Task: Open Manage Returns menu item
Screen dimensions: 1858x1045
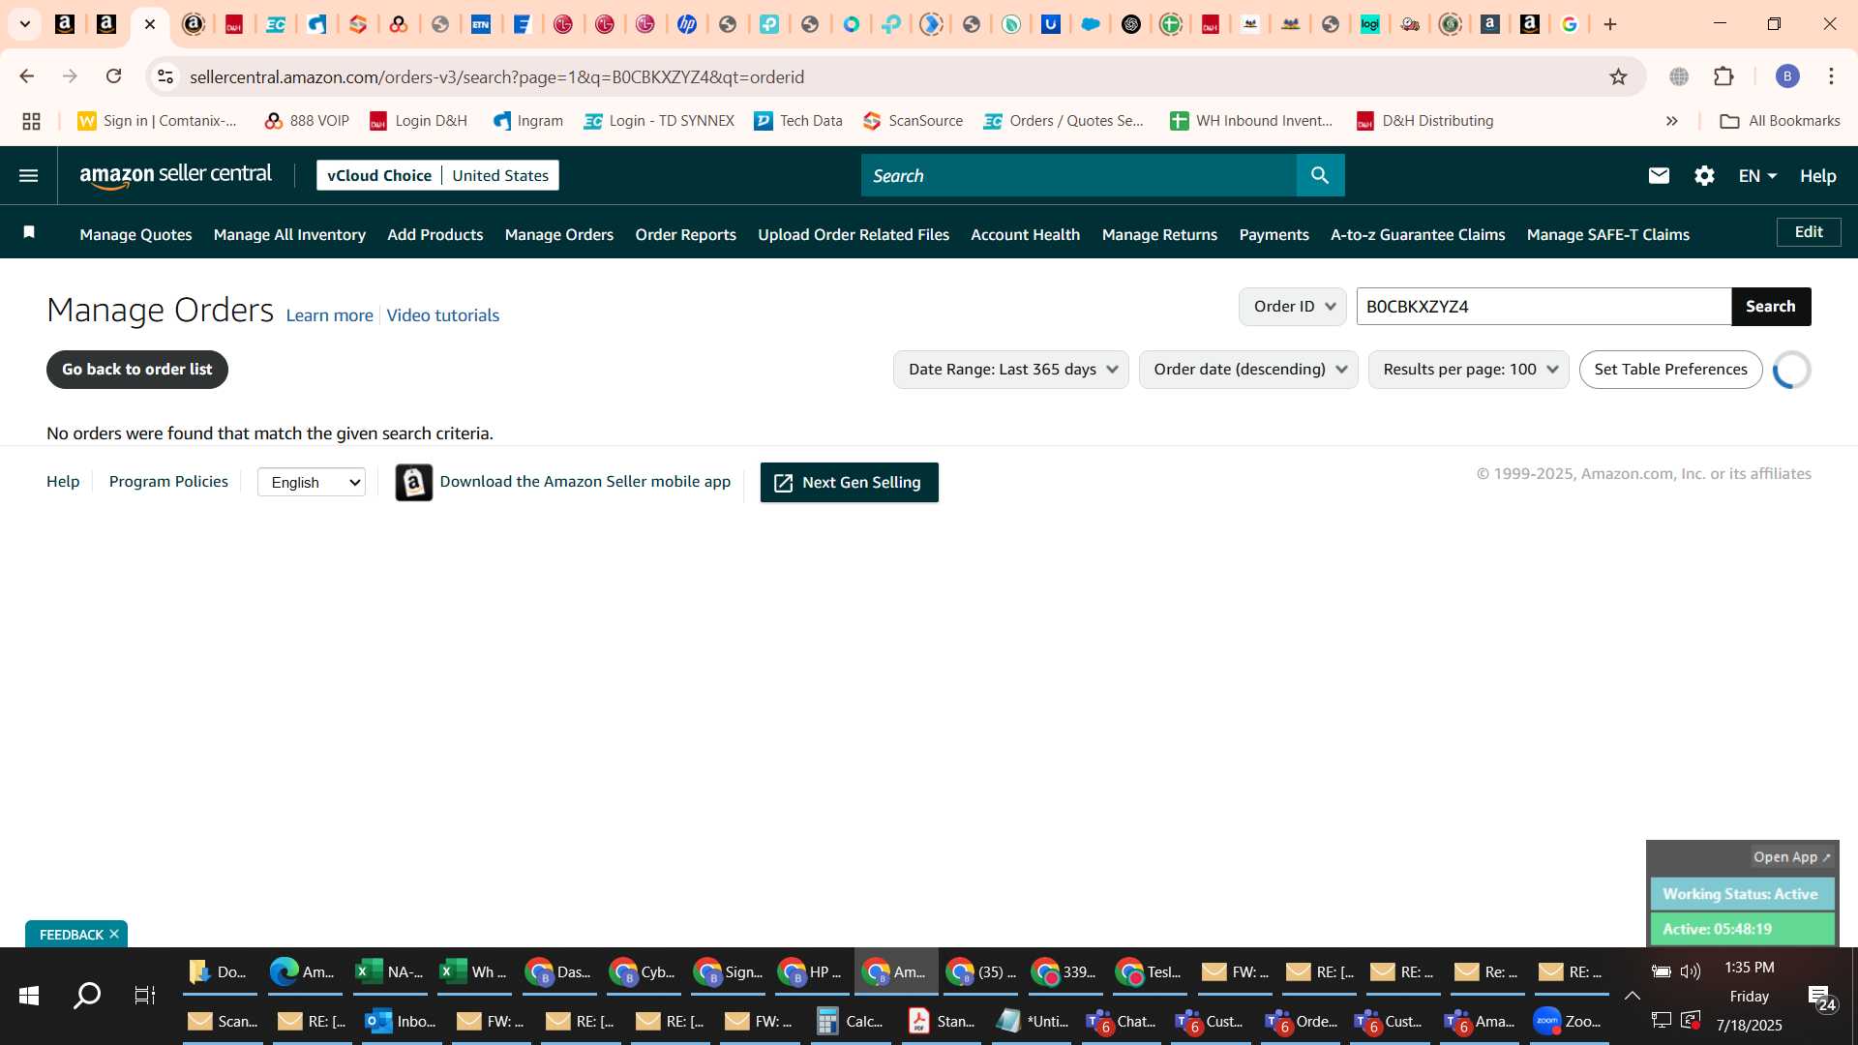Action: click(1159, 234)
